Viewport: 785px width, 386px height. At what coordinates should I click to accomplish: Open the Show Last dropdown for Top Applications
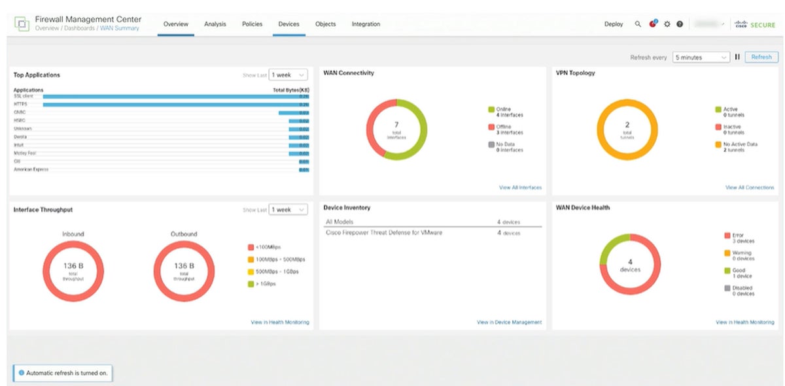pyautogui.click(x=288, y=74)
